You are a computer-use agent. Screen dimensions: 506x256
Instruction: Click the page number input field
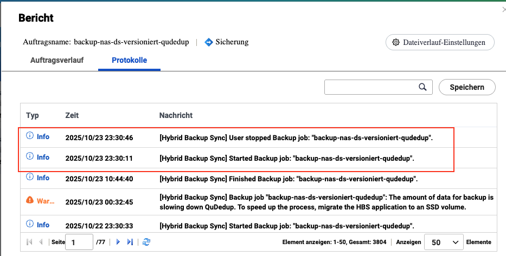point(79,242)
